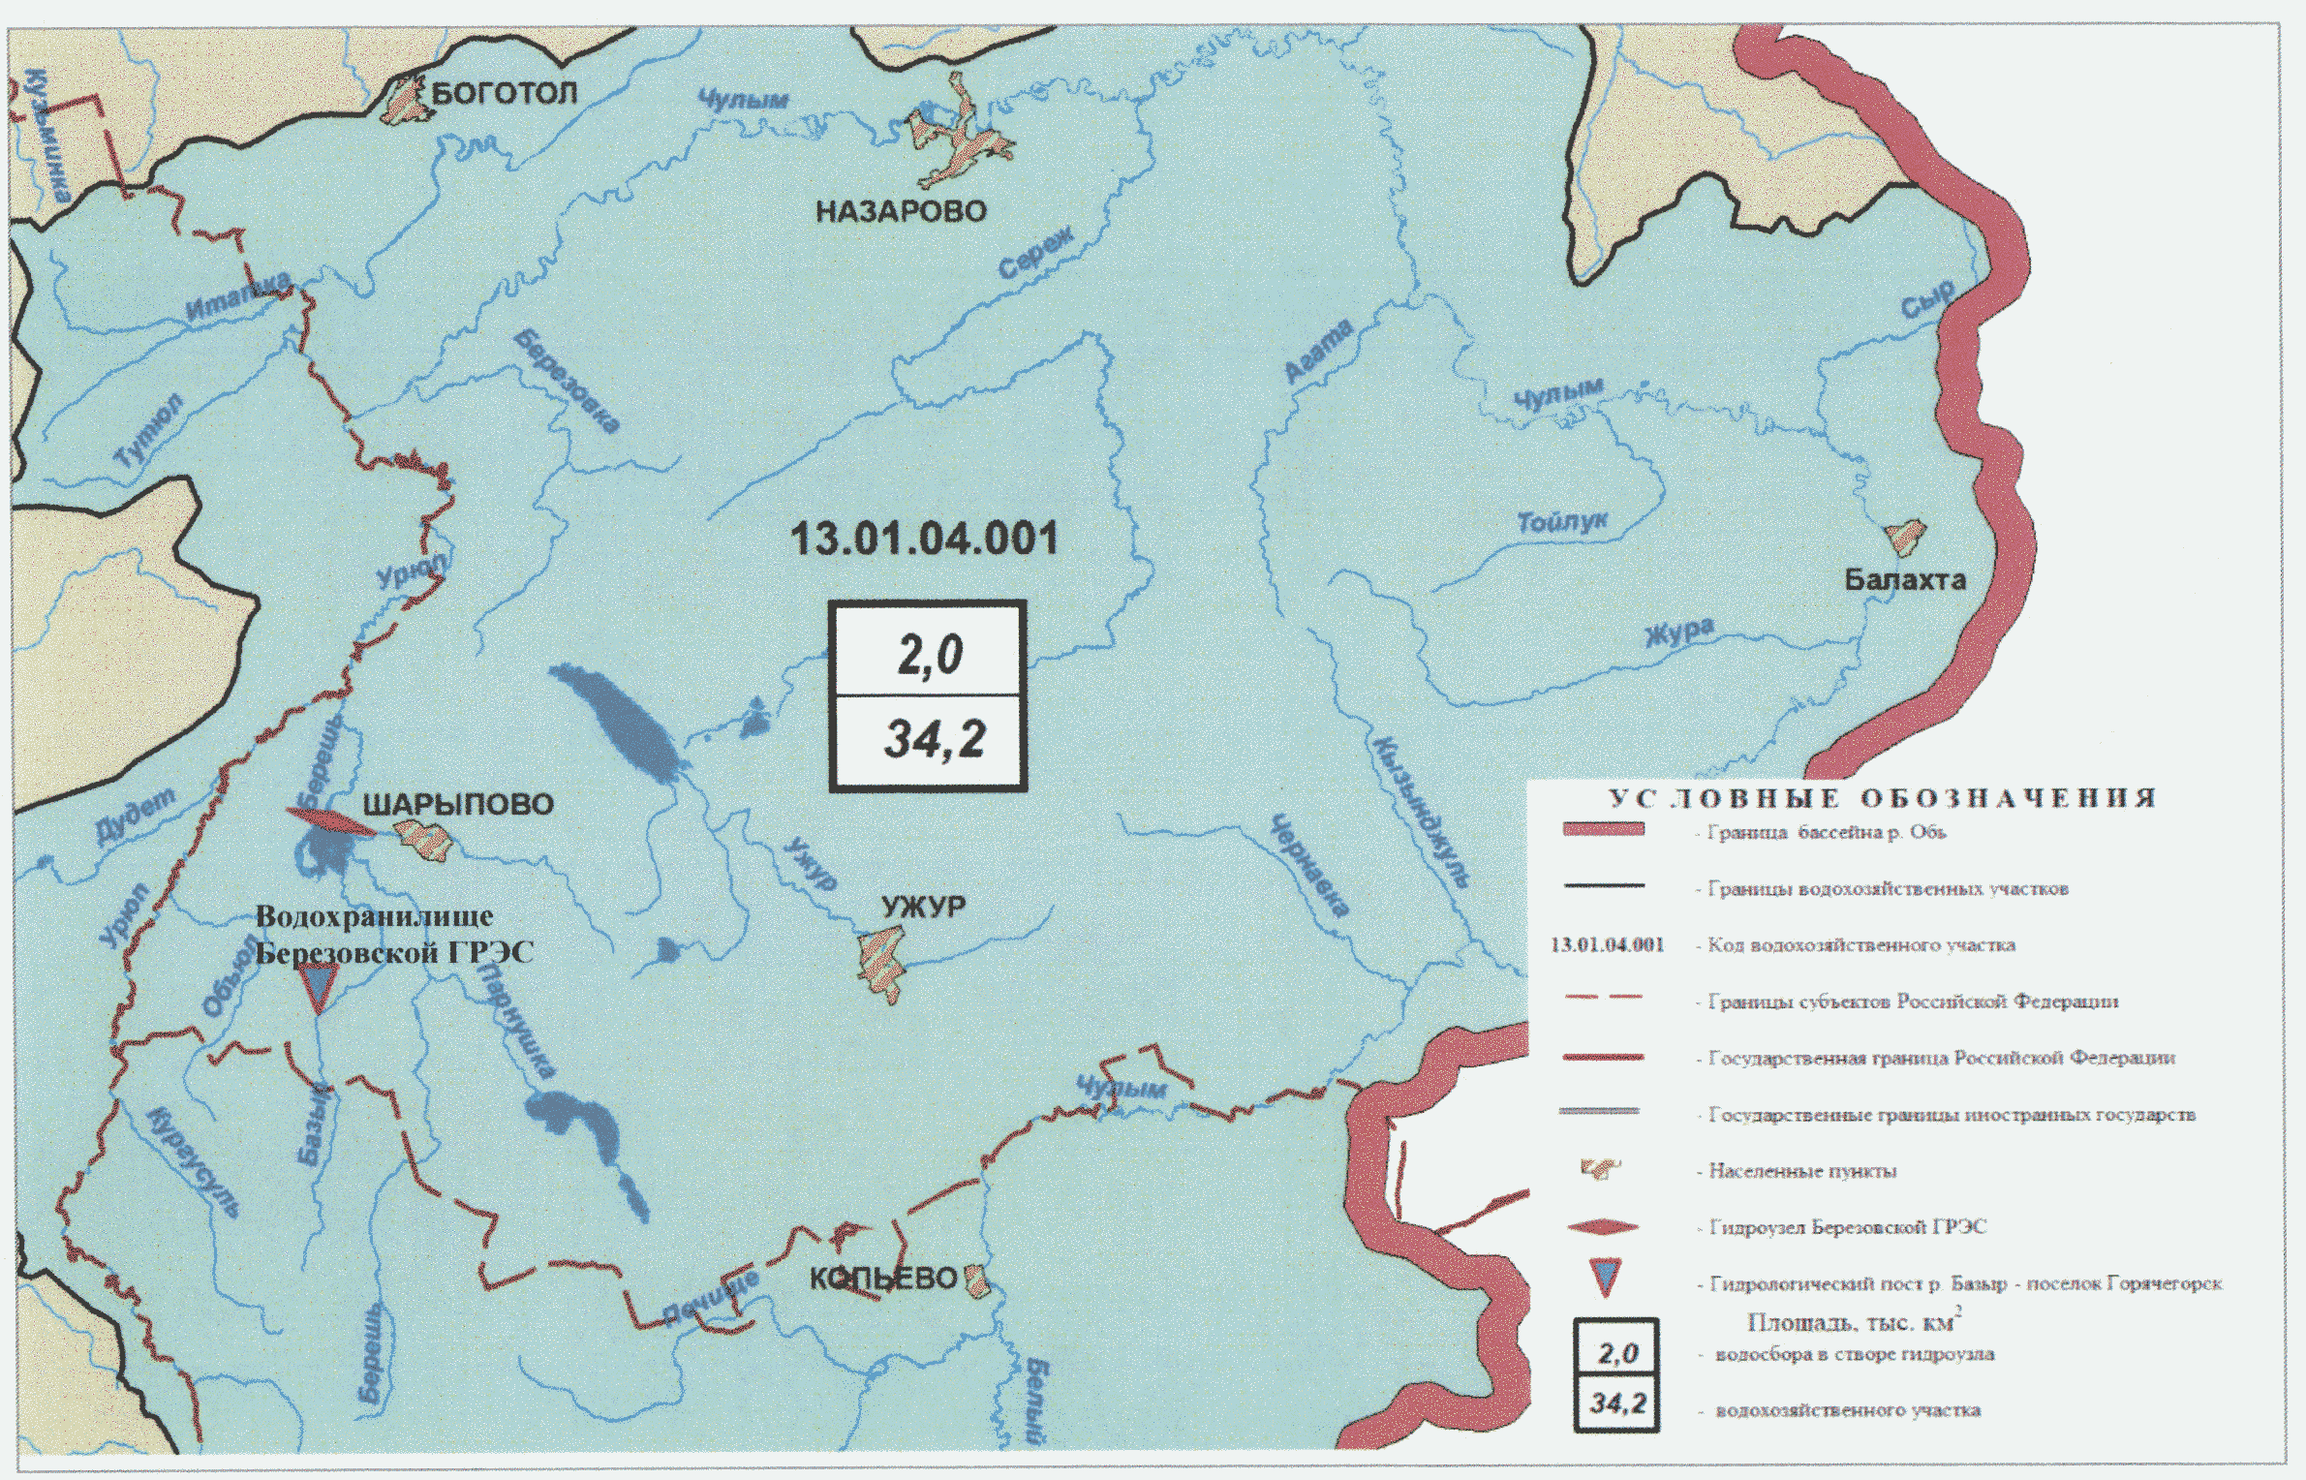Click the Шарыпово settlement symbol
Viewport: 2306px width, 1480px height.
coord(424,840)
